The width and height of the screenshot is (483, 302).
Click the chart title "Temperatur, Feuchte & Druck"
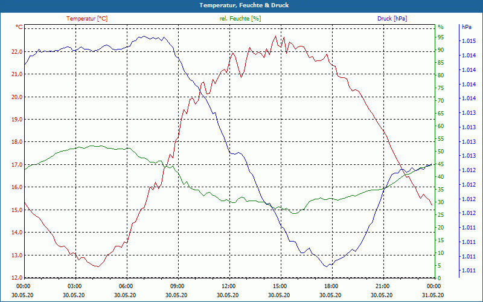point(244,5)
